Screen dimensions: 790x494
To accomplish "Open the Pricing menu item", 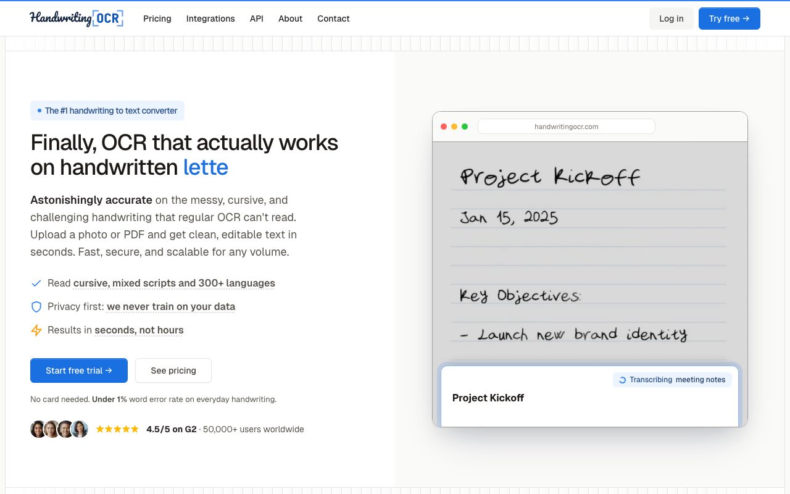I will pos(157,19).
